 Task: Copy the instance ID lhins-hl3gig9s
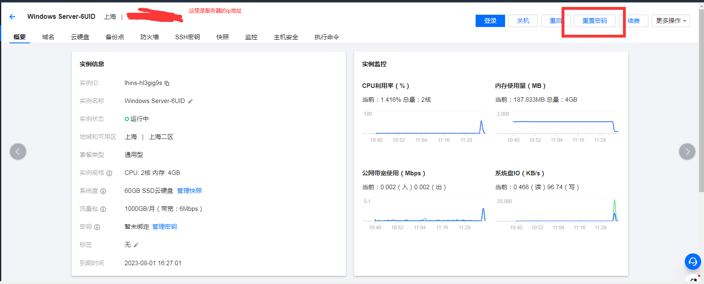(x=167, y=83)
